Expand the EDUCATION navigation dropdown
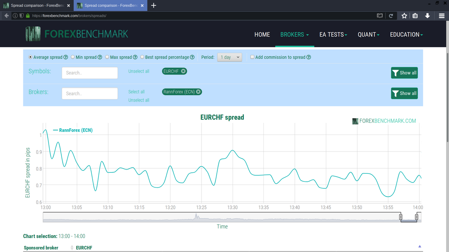The width and height of the screenshot is (449, 252). (406, 34)
